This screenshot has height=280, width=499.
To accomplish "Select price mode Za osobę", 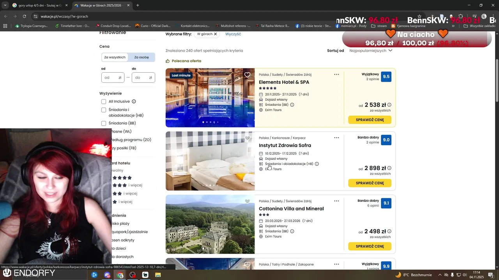I will click(x=142, y=57).
